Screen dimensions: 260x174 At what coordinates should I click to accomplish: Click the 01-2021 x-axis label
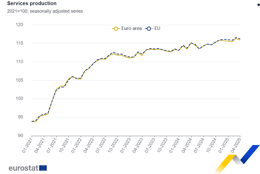[x=28, y=144]
